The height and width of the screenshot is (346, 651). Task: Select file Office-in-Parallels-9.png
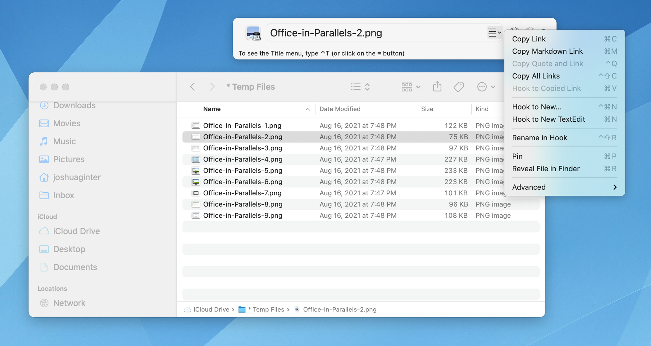tap(242, 215)
